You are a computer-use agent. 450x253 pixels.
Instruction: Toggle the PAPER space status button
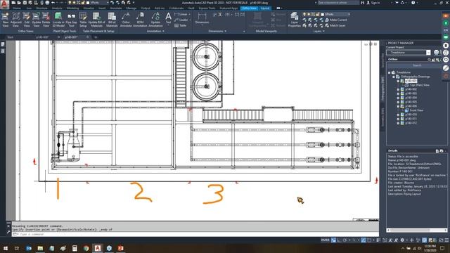(x=325, y=240)
